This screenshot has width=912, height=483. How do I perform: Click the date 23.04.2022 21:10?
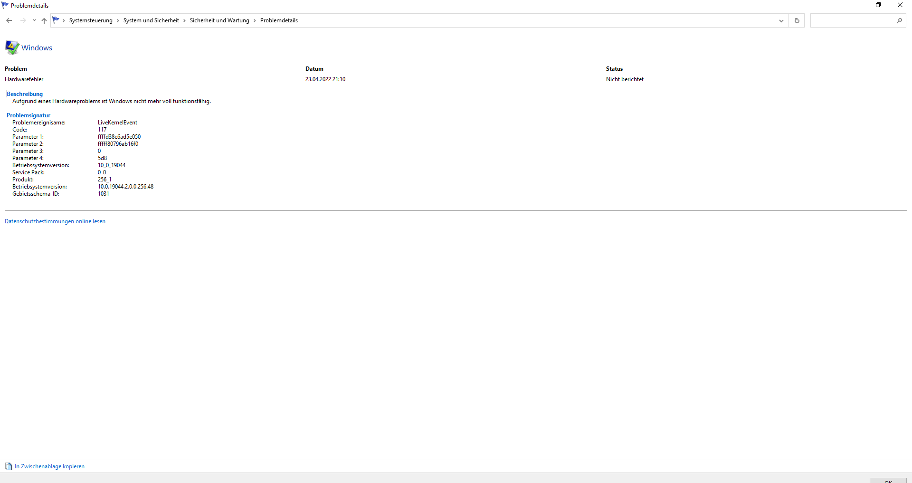tap(325, 79)
